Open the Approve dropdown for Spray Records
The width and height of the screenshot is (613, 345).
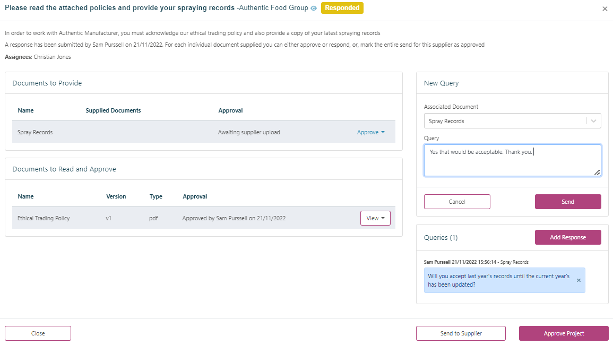tap(370, 133)
